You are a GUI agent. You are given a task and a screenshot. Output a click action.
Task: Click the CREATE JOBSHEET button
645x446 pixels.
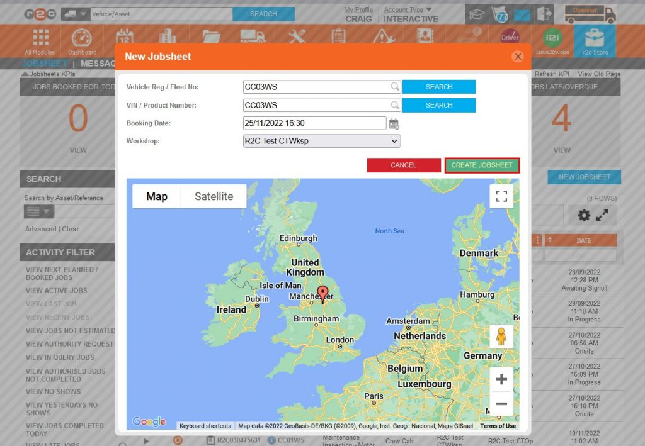pyautogui.click(x=482, y=165)
